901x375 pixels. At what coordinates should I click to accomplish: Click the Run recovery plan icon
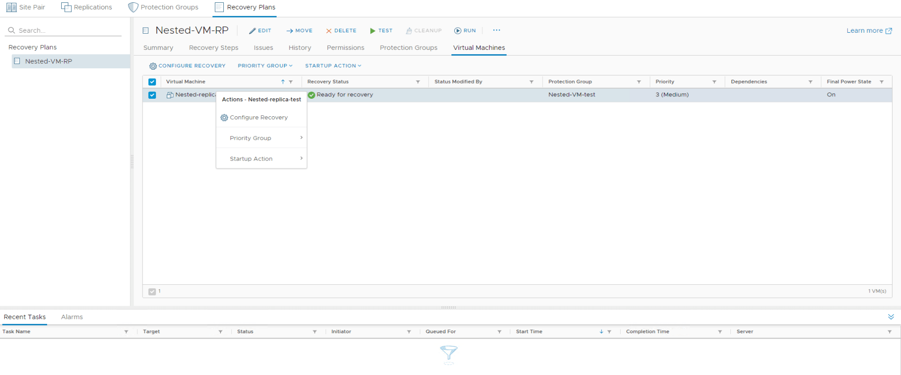(458, 31)
